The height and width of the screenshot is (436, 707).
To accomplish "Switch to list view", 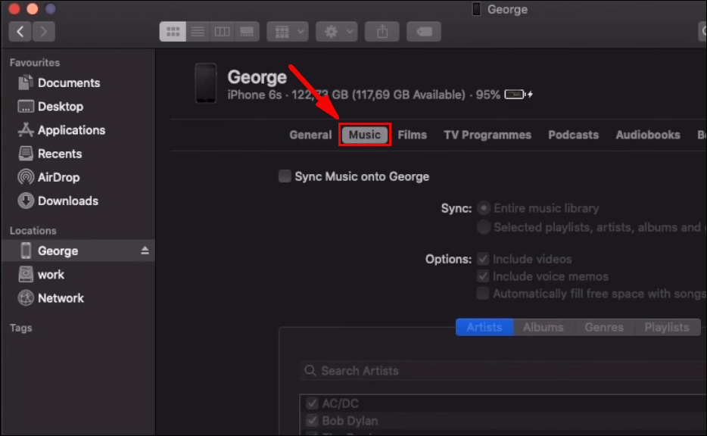I will tap(198, 32).
